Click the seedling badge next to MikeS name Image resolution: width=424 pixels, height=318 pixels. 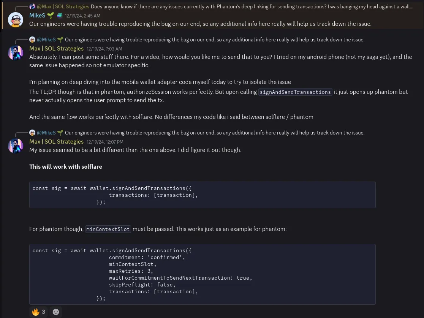point(50,16)
